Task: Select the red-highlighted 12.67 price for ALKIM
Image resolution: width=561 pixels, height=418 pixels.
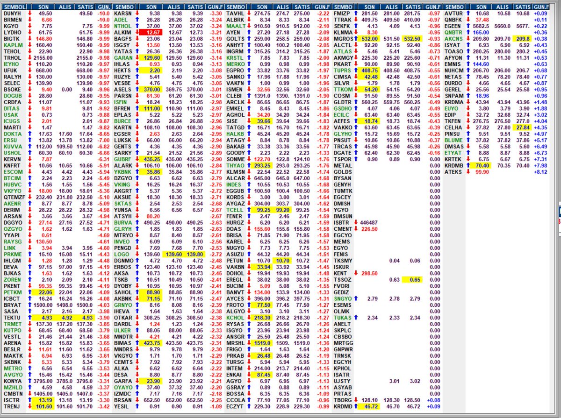Action: pos(151,32)
